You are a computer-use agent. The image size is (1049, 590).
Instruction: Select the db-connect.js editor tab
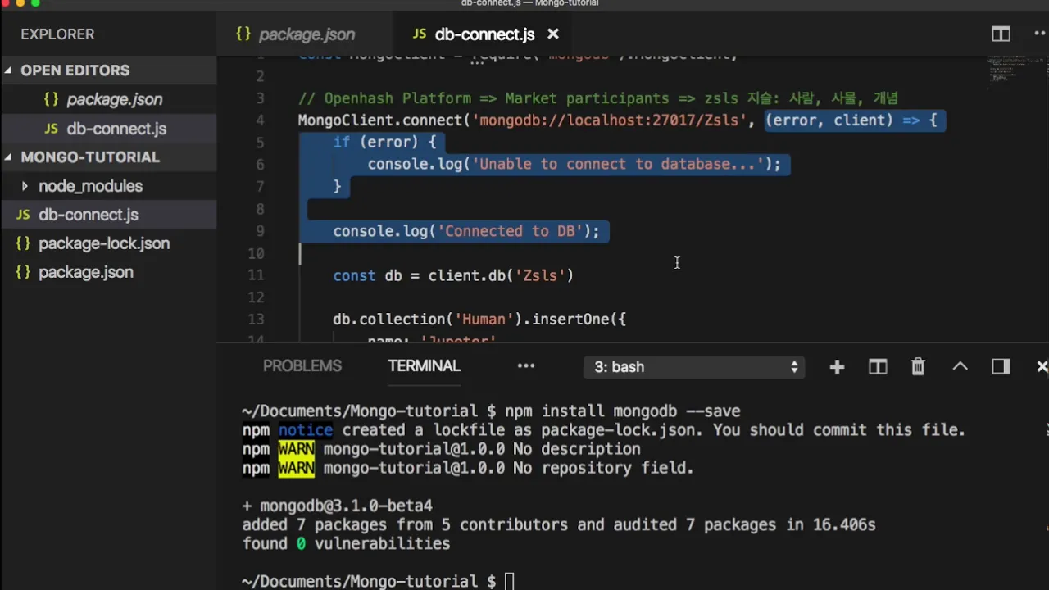(x=484, y=34)
